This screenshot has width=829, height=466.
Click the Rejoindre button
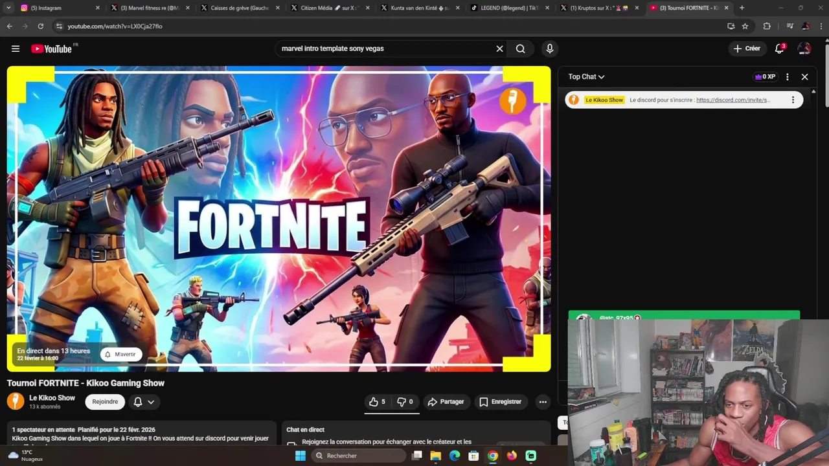[x=105, y=402]
